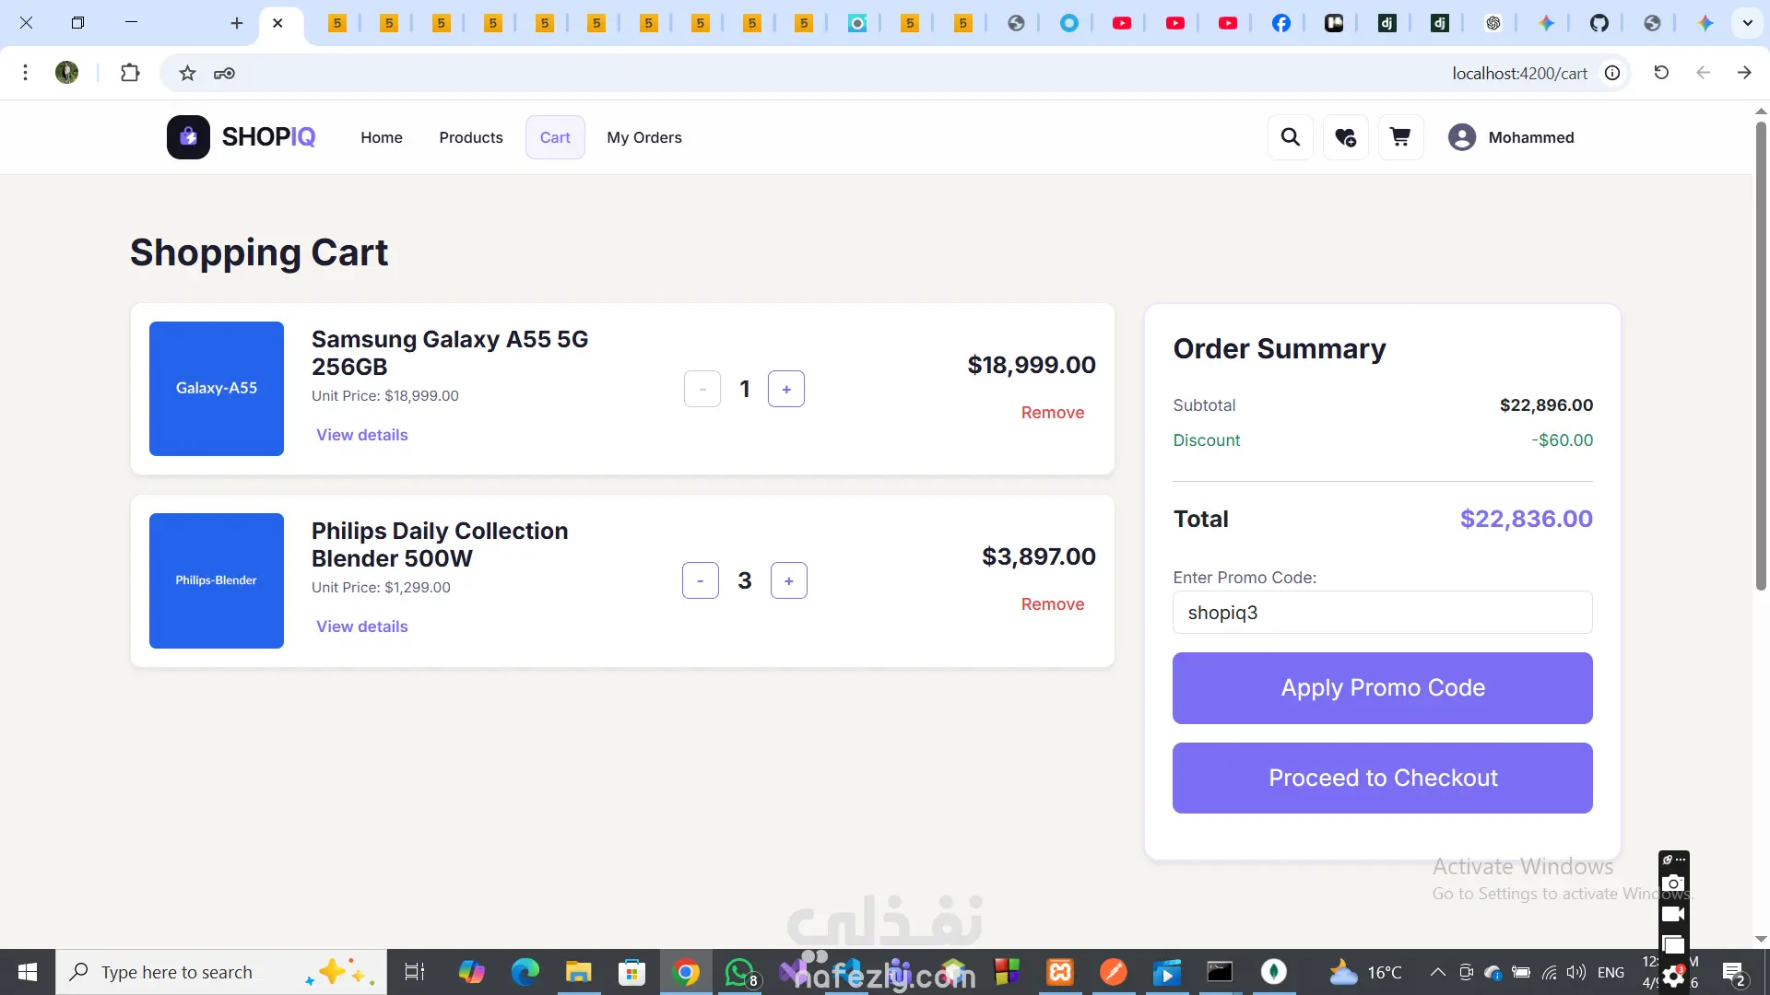The image size is (1770, 995).
Task: Reload the page with the refresh icon
Action: [1661, 73]
